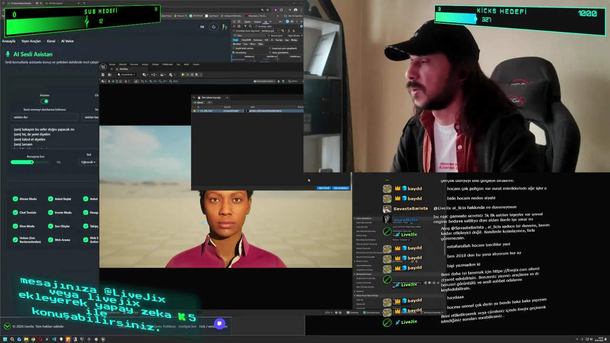Click the search magnifier icon in DevTools network bar

pyautogui.click(x=250, y=26)
